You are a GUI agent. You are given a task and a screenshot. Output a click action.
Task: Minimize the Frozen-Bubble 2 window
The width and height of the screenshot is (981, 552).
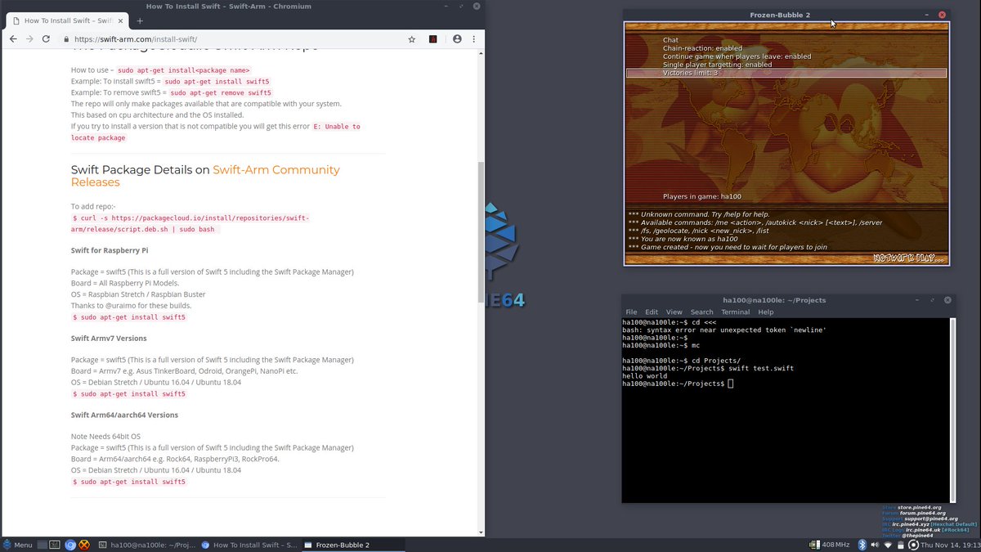point(927,15)
